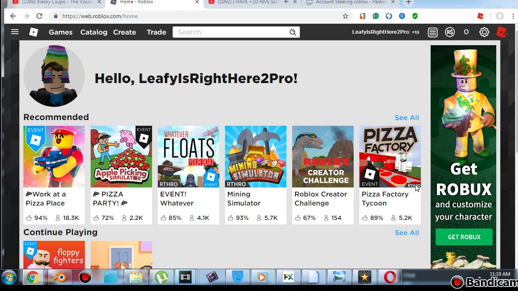The width and height of the screenshot is (518, 291).
Task: Open File Explorer folder on the taskbar
Action: (136, 277)
